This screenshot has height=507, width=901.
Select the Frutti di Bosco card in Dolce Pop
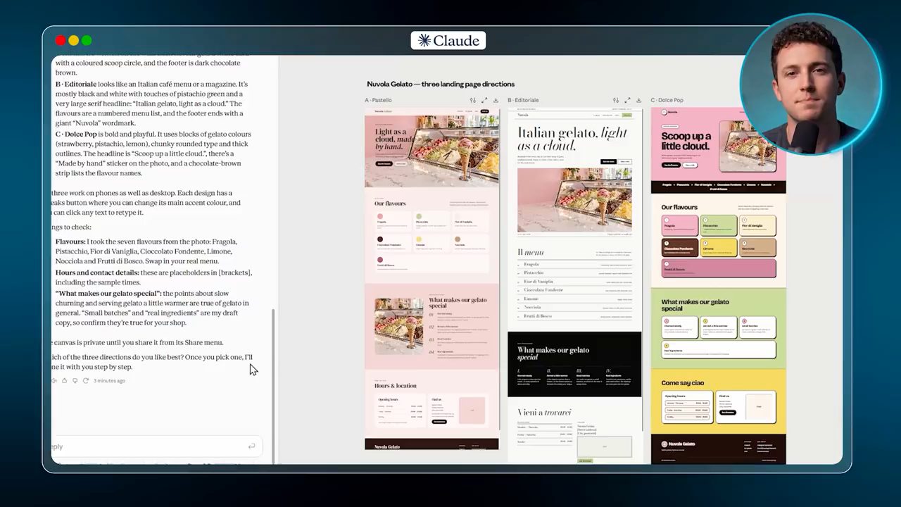(719, 268)
